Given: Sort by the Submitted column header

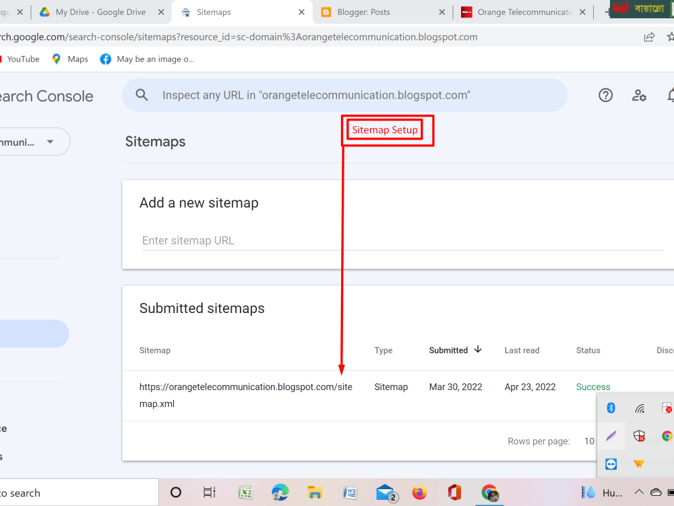Looking at the screenshot, I should point(448,350).
